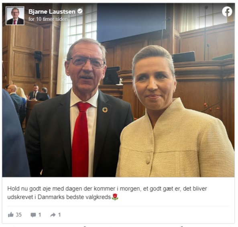Image resolution: width=238 pixels, height=227 pixels.
Task: Click the share arrow icon
Action: pos(53,215)
